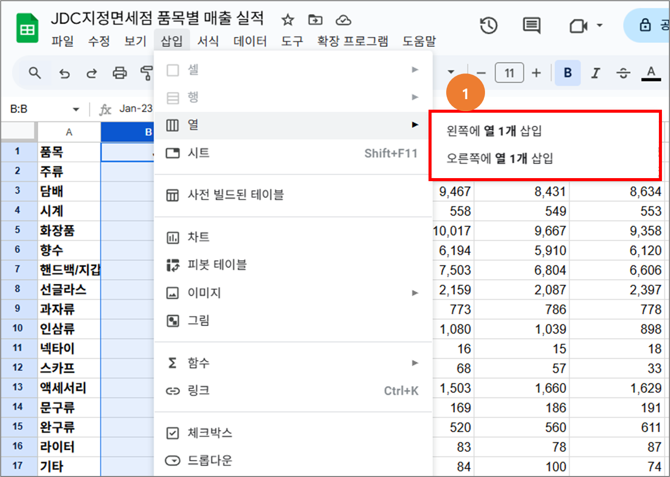The width and height of the screenshot is (670, 477).
Task: Decrease font size with minus button
Action: (x=481, y=73)
